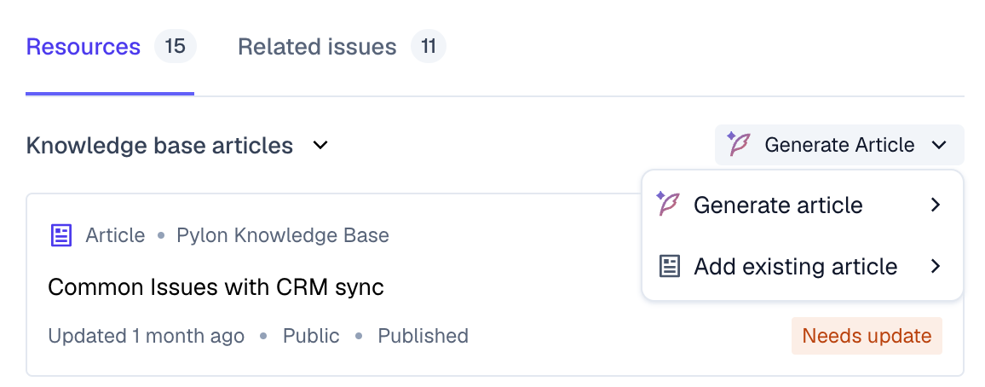Open the Add existing article submenu arrow
This screenshot has width=985, height=387.
pyautogui.click(x=936, y=266)
